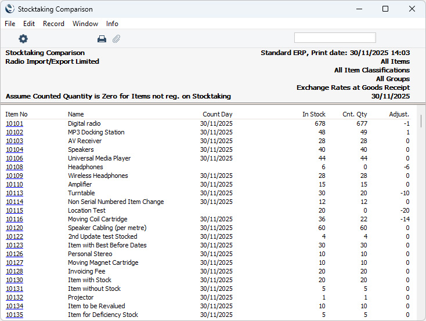This screenshot has height=321, width=426.
Task: Click the In Stock value 678
Action: [320, 123]
